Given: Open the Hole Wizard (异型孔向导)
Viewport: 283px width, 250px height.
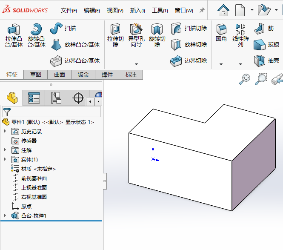Looking at the screenshot, I should (x=136, y=35).
